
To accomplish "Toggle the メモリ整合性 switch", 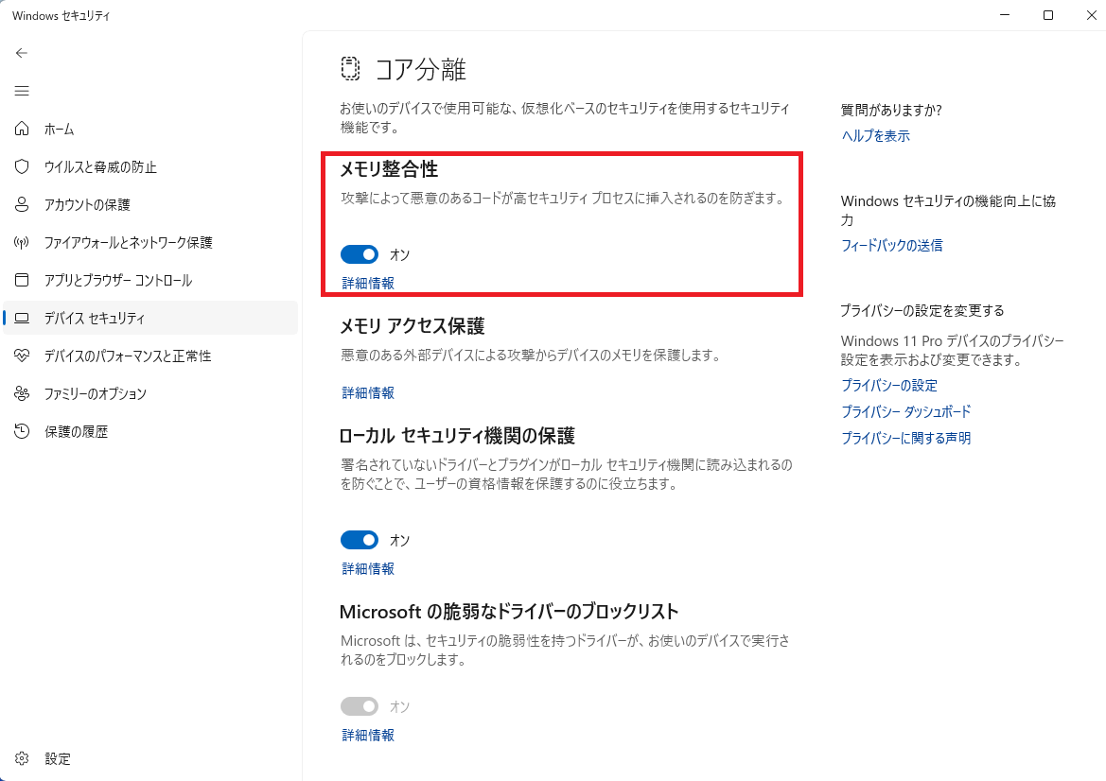I will click(x=360, y=254).
